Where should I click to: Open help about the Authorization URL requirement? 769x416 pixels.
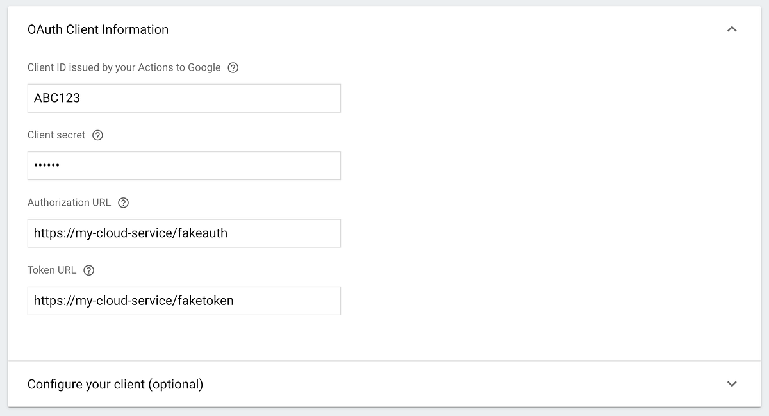123,203
